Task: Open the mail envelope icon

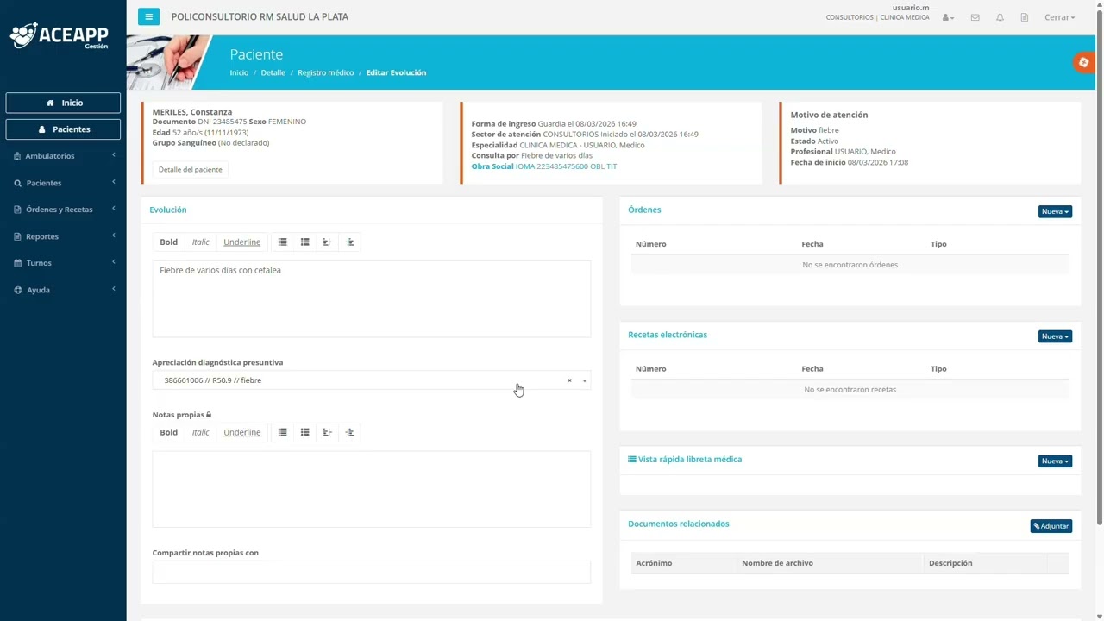Action: [x=975, y=17]
